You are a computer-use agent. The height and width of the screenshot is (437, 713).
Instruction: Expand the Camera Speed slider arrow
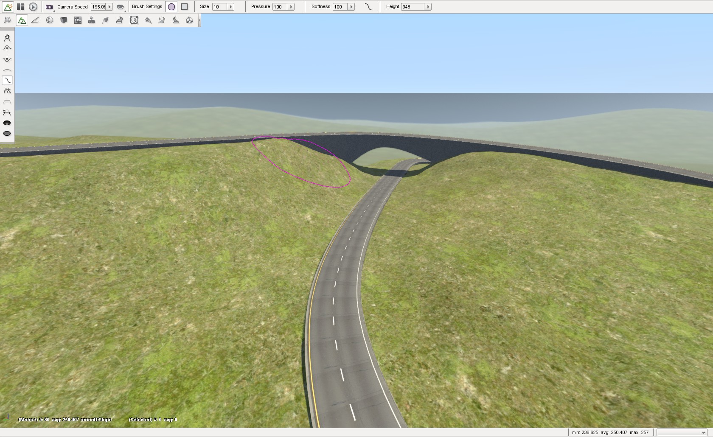coord(109,7)
